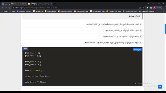This screenshot has height=93, width=166.
Task: Click the التكليف 01 heading
Action: coord(134,16)
